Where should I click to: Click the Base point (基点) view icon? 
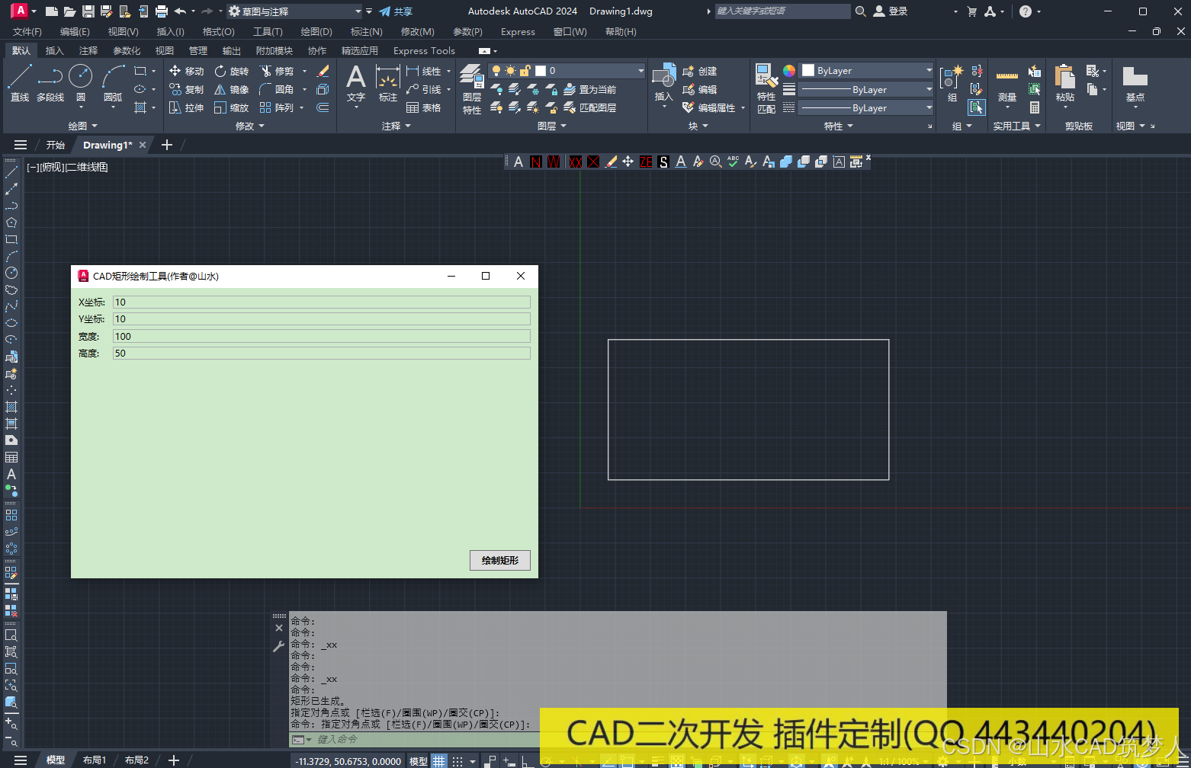1135,82
